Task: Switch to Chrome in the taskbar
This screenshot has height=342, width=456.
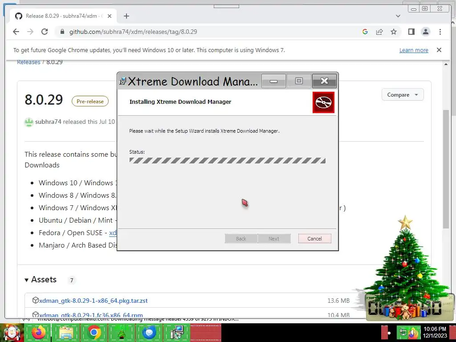Action: pos(94,333)
